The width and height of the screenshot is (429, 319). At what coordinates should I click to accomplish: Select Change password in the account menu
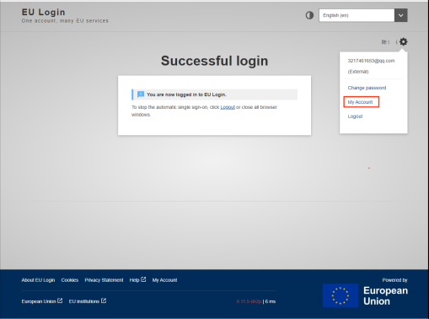pyautogui.click(x=367, y=88)
